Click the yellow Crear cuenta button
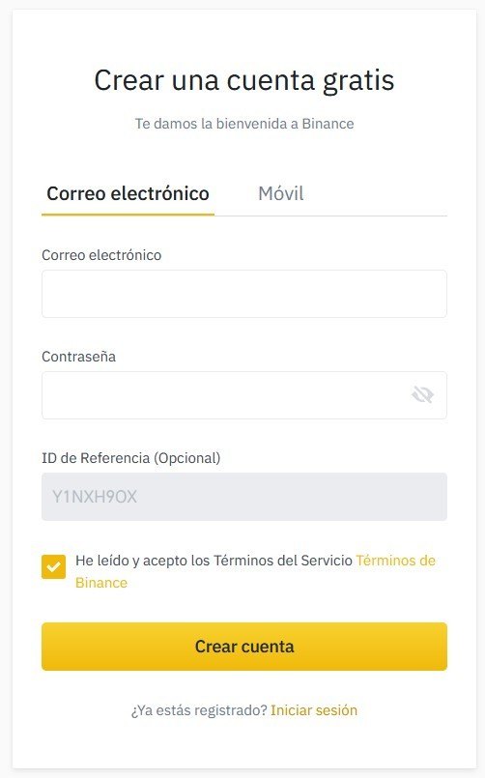 244,647
